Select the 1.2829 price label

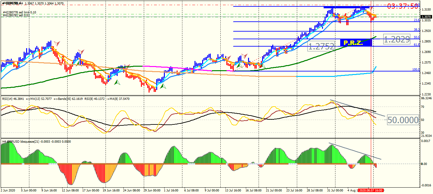tap(397, 40)
